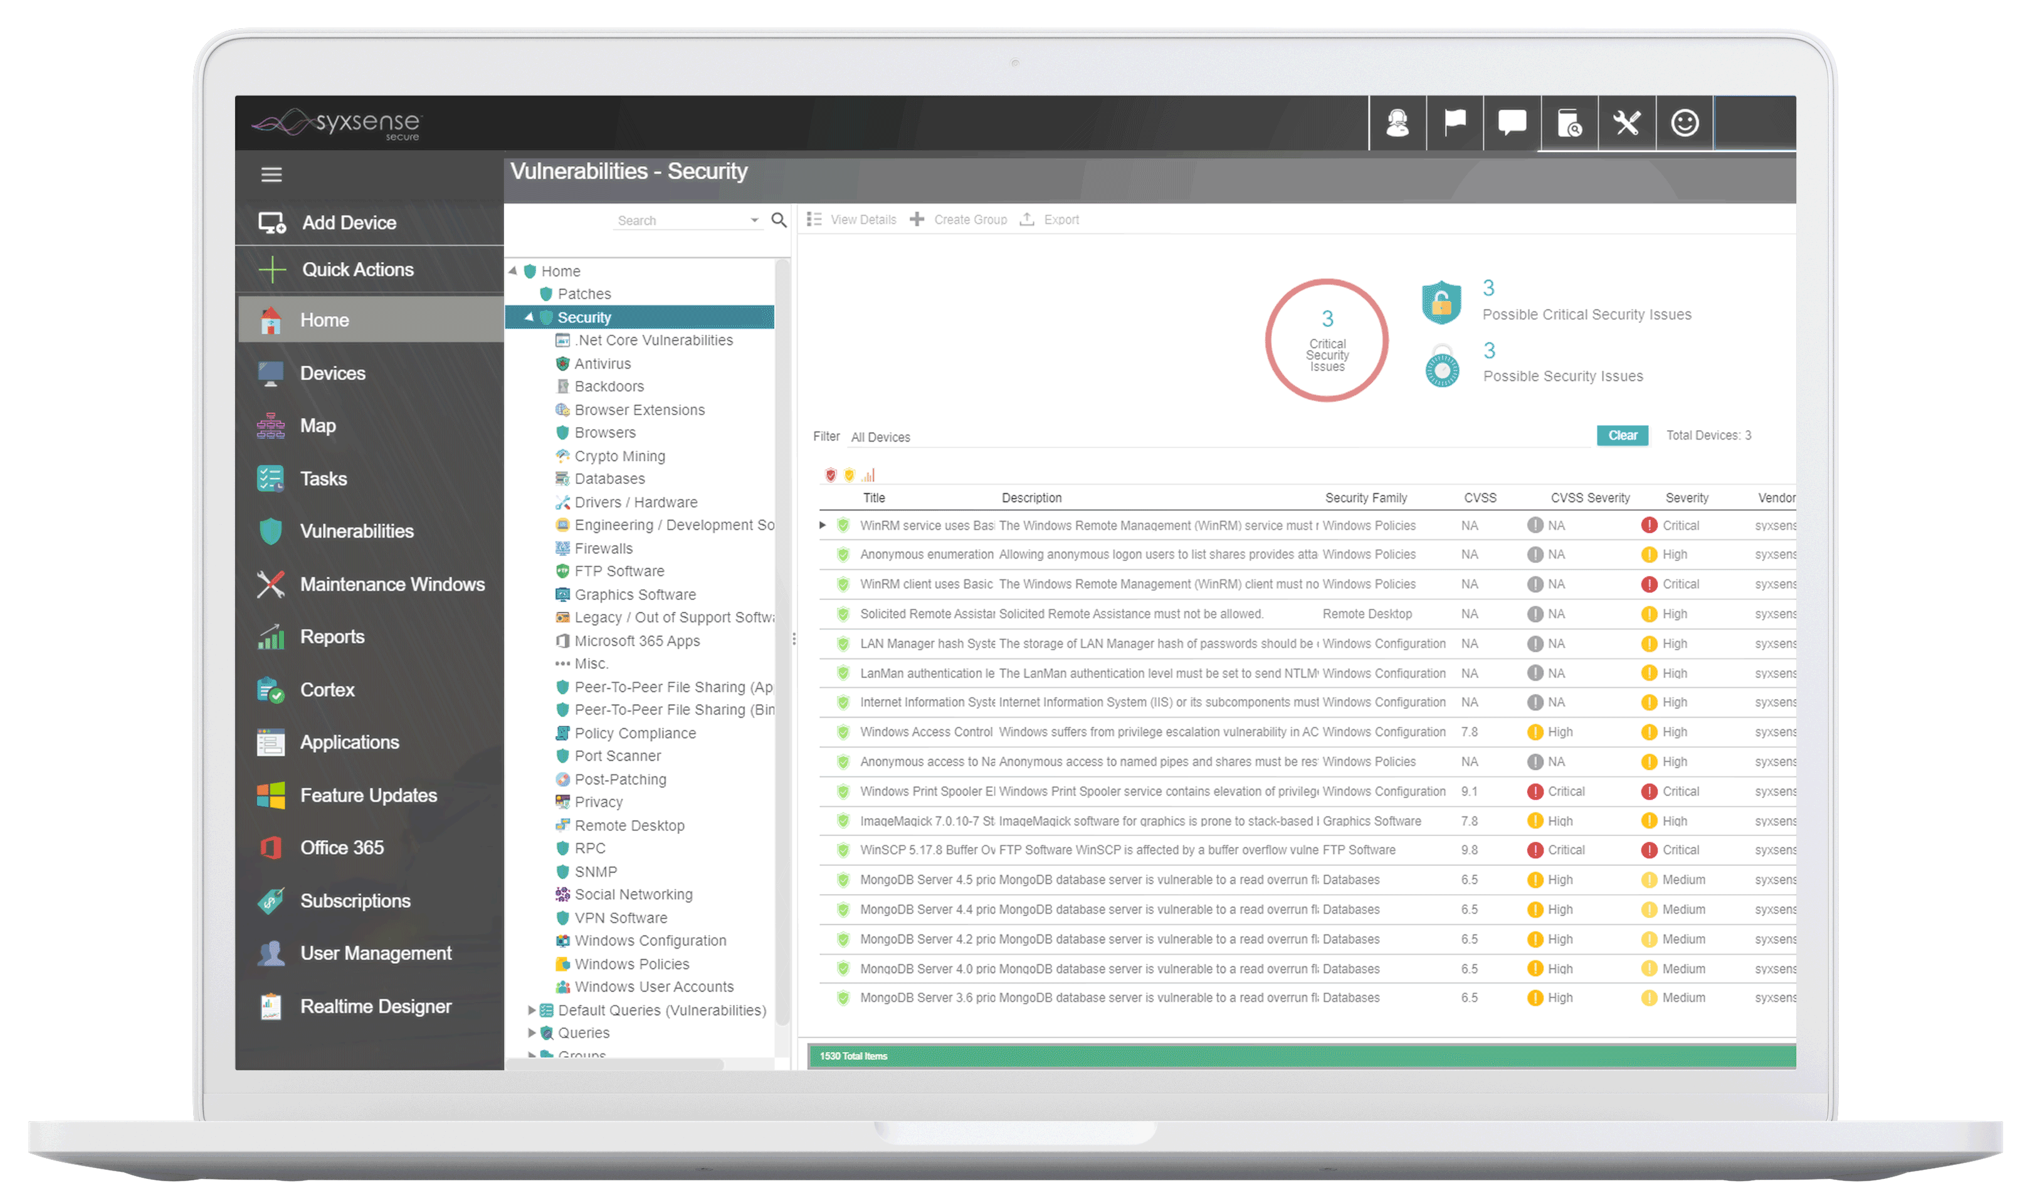Click the red shield filter icon above table
The height and width of the screenshot is (1202, 2037).
coord(830,475)
